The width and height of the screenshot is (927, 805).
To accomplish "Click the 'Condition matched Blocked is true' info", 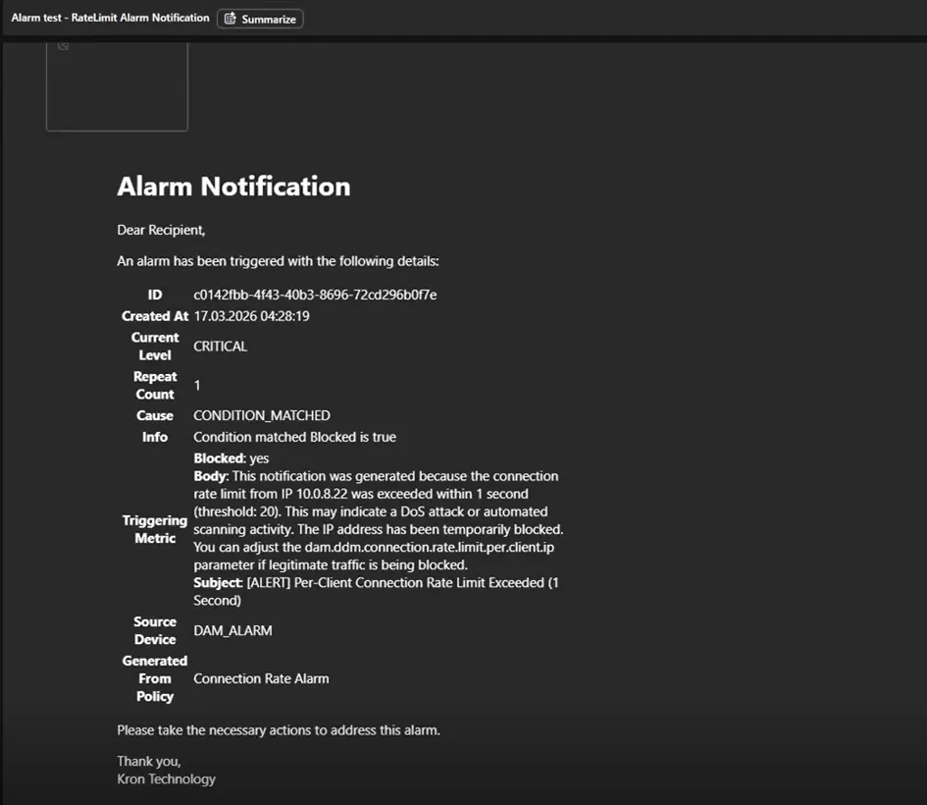I will [x=294, y=437].
